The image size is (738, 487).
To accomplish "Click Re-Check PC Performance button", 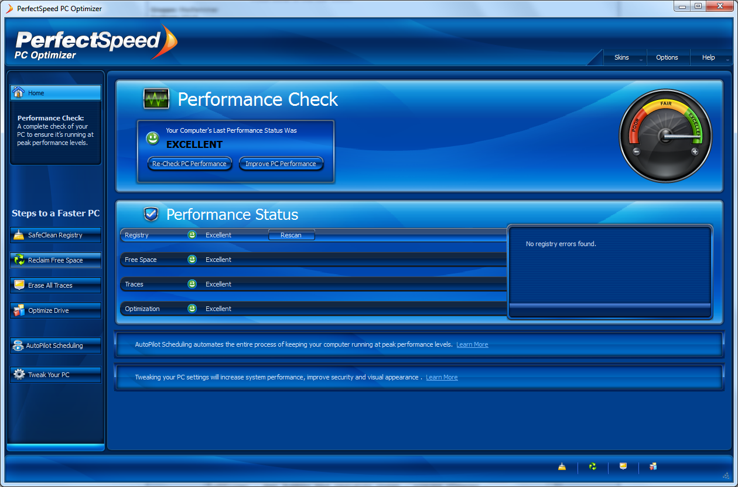I will click(x=189, y=164).
